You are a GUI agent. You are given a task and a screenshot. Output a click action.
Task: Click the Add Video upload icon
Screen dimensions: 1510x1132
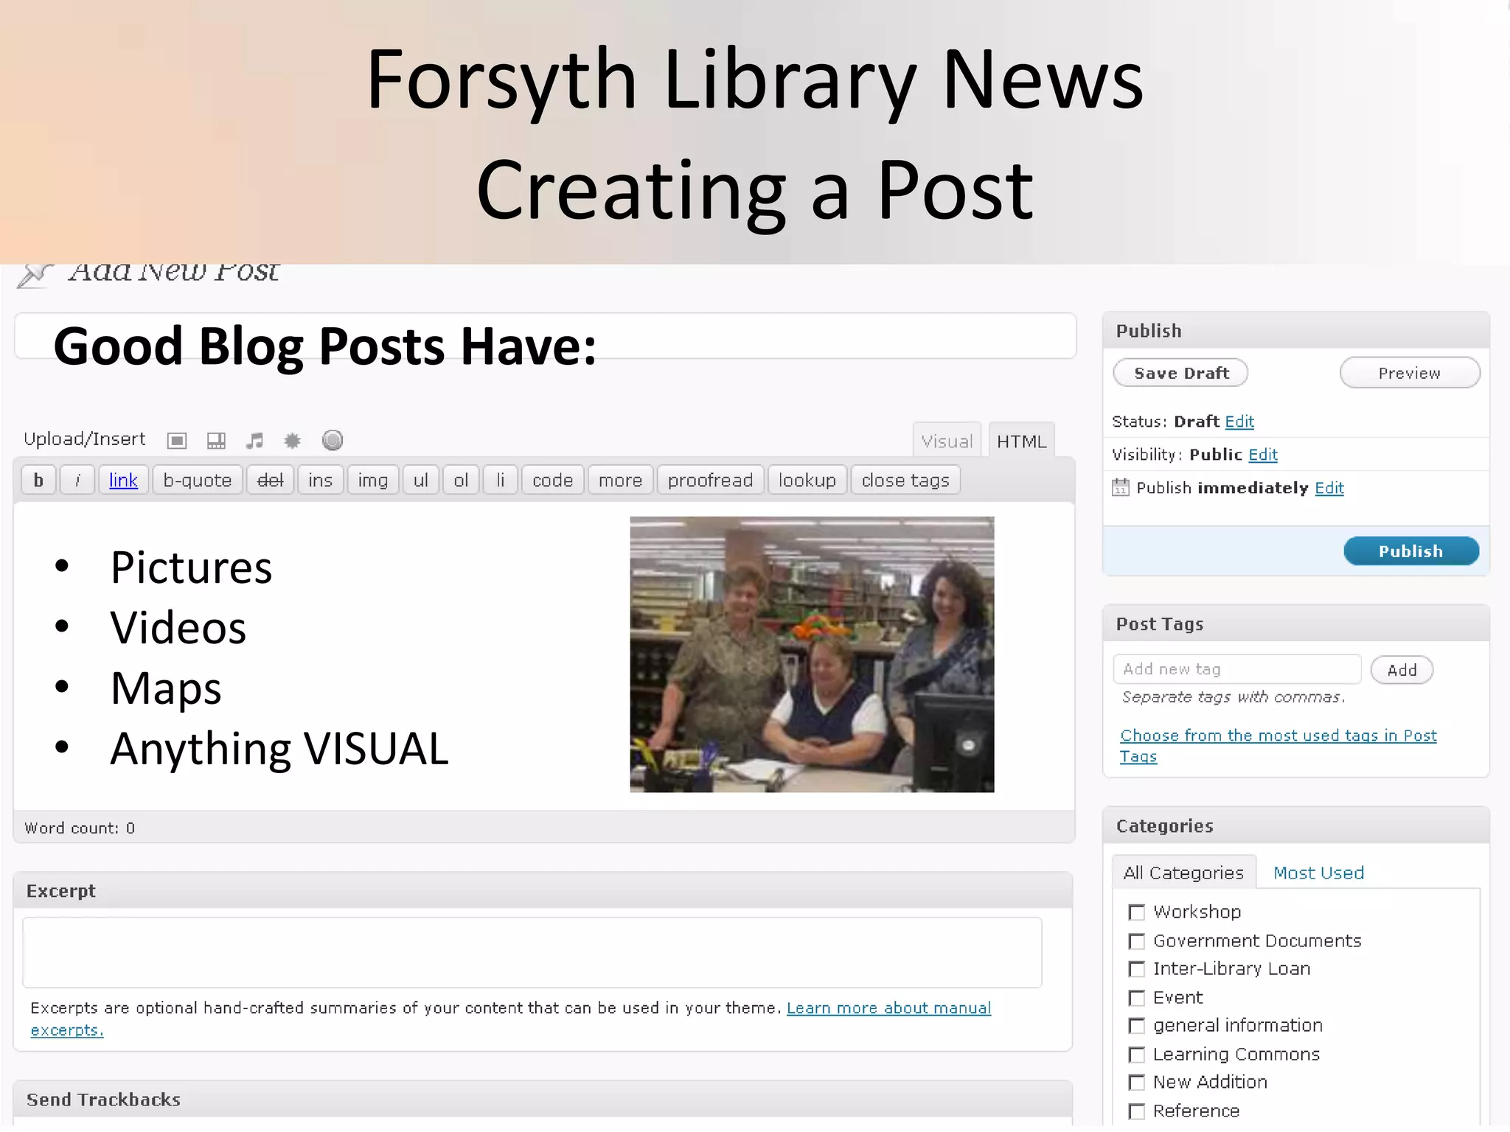[x=216, y=441]
